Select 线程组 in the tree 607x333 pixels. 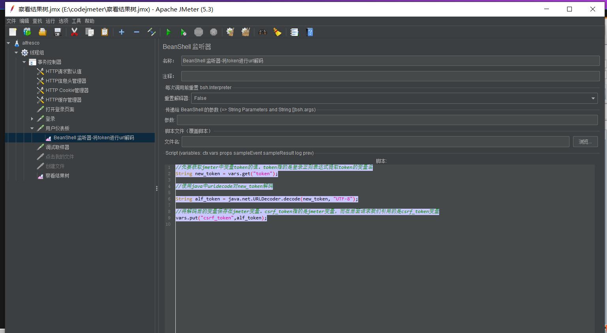click(37, 52)
